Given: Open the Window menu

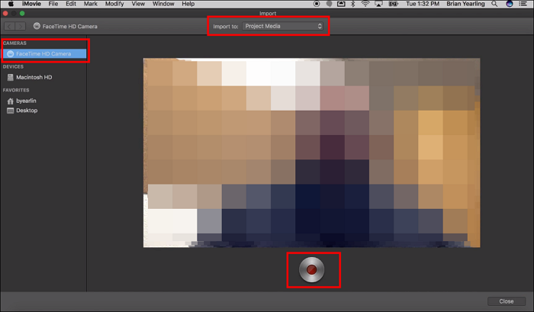Looking at the screenshot, I should pos(163,4).
